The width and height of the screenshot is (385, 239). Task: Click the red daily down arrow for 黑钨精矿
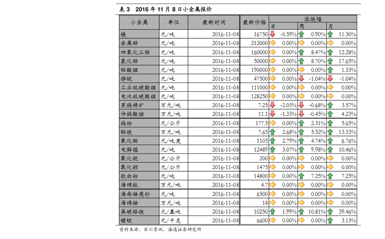[x=272, y=105]
